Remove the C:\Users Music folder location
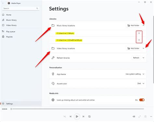The width and height of the screenshot is (154, 122). (139, 33)
